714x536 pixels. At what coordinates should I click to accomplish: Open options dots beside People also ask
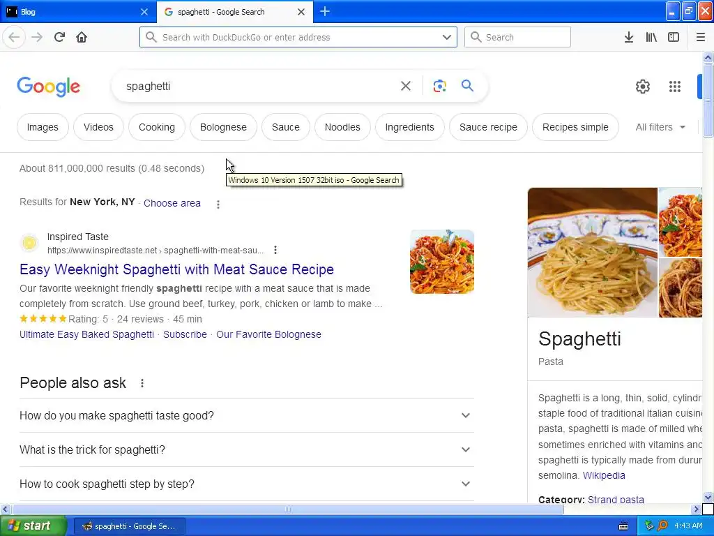click(142, 383)
